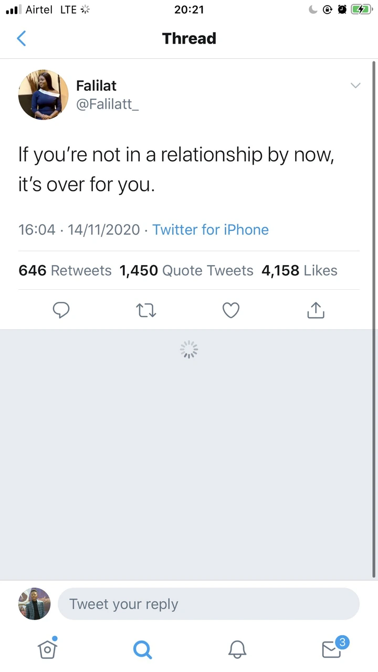View the 1,450 Quote Tweets list
The height and width of the screenshot is (672, 378).
(x=186, y=270)
